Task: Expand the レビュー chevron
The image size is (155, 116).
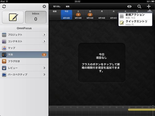Action: coord(44,68)
